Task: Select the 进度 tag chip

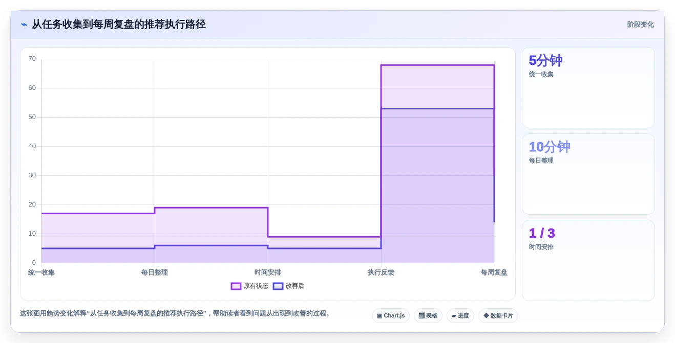Action: (460, 315)
